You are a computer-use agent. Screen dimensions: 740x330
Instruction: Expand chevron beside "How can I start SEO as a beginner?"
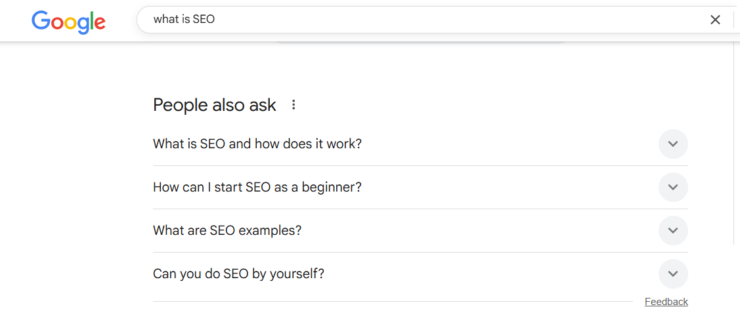click(x=673, y=188)
